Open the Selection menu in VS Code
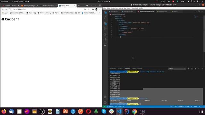The image size is (205, 115). click(x=114, y=8)
